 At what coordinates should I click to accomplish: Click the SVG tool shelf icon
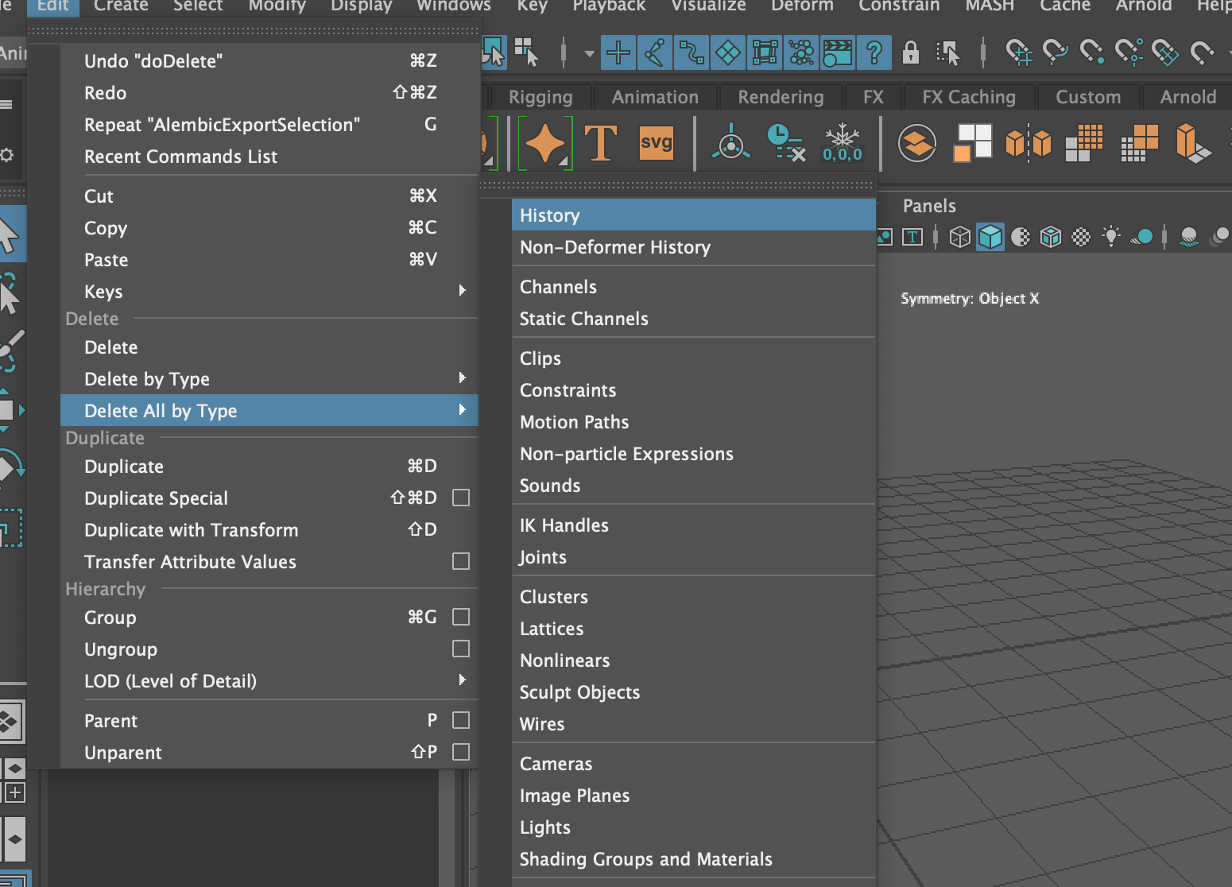[655, 143]
